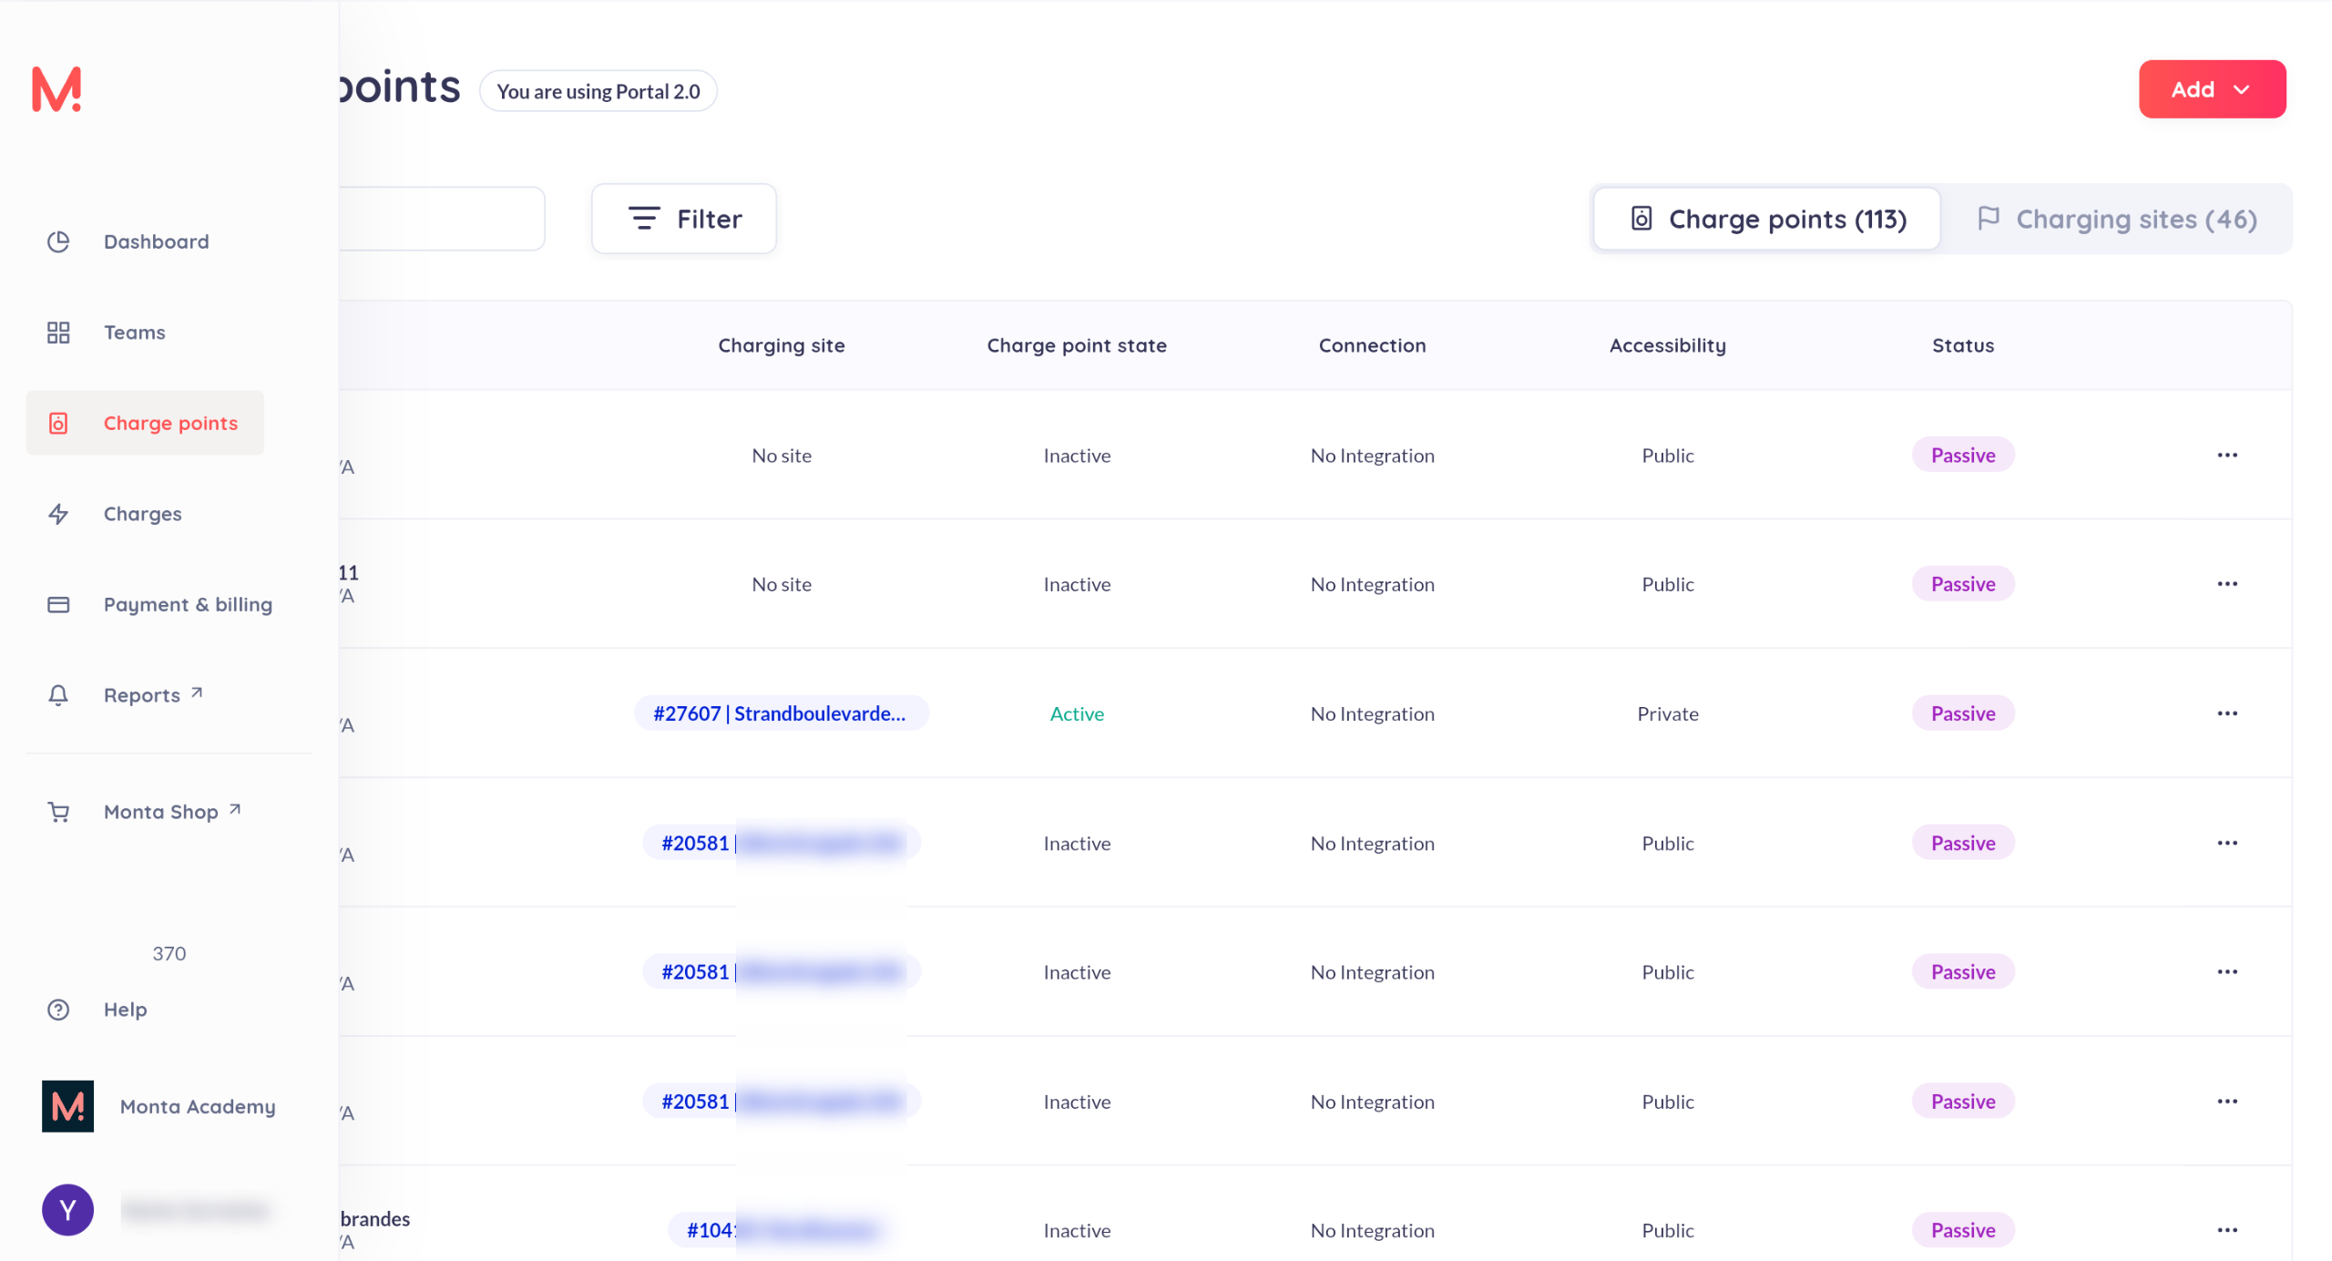The width and height of the screenshot is (2332, 1261).
Task: Click the search input field
Action: [441, 219]
